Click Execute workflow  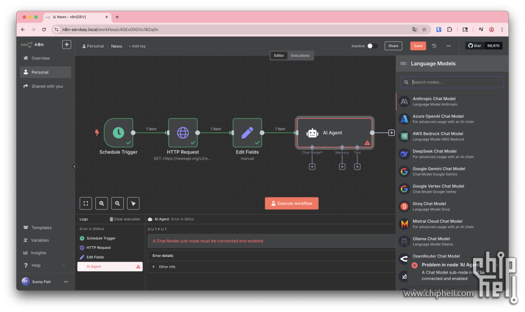coord(291,203)
